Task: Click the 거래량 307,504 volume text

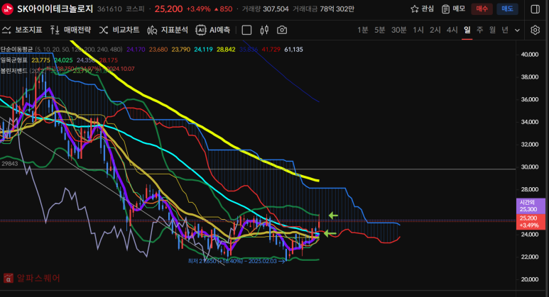Action: pyautogui.click(x=266, y=9)
